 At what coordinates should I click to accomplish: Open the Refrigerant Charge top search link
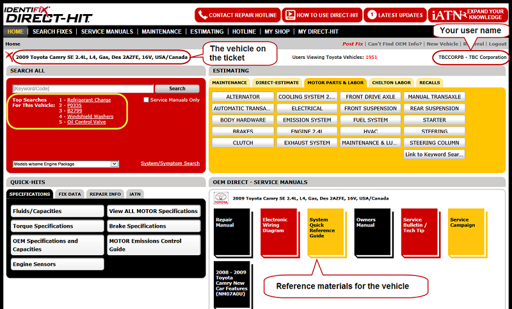click(89, 100)
